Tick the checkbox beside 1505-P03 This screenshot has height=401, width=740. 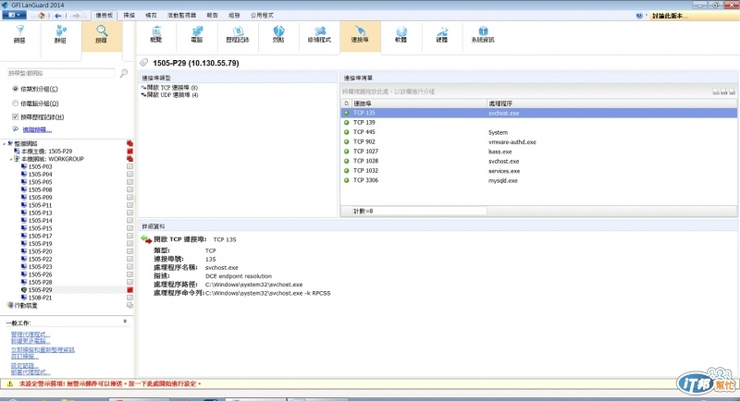pos(129,166)
